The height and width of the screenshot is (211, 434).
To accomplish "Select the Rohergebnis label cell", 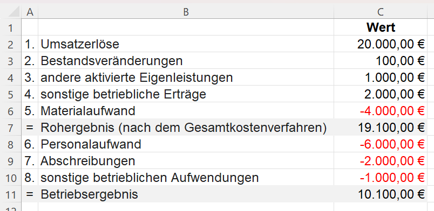I will click(186, 128).
